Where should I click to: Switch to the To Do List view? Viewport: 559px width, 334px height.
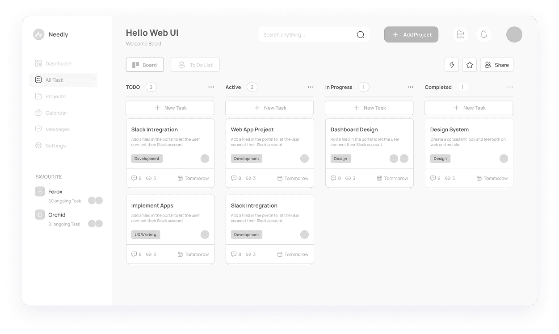pos(195,65)
